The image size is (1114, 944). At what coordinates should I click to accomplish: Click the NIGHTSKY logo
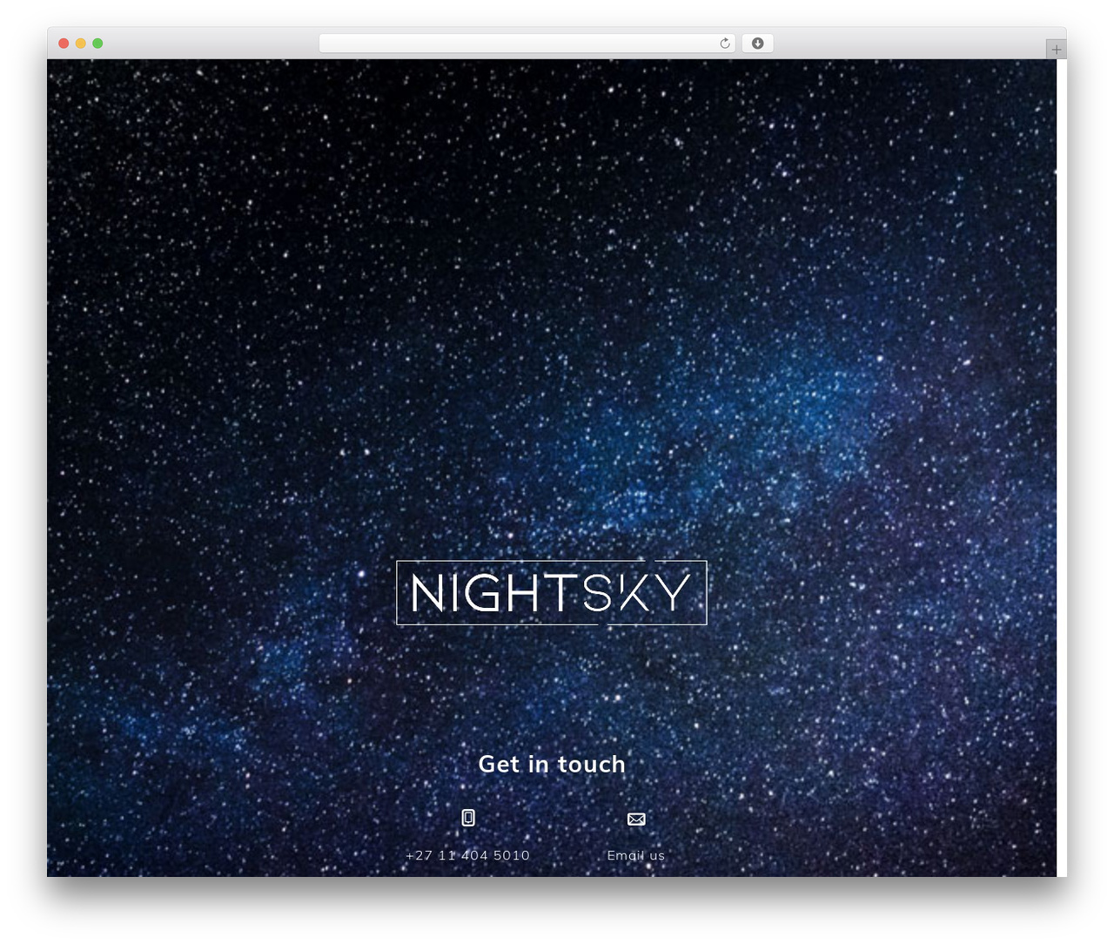point(552,592)
